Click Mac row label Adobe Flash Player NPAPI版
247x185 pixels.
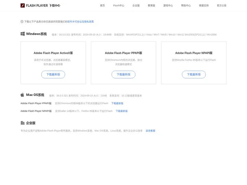coord(36,111)
